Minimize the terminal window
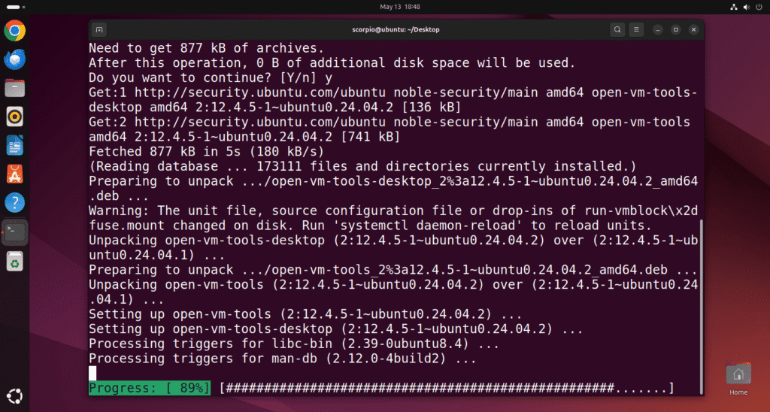Screen dimensions: 770x412 (x=658, y=29)
